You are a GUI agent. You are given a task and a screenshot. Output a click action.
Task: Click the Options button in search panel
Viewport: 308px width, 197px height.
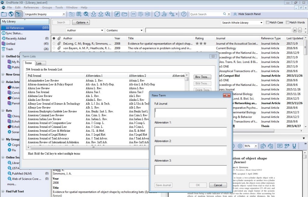(x=81, y=22)
